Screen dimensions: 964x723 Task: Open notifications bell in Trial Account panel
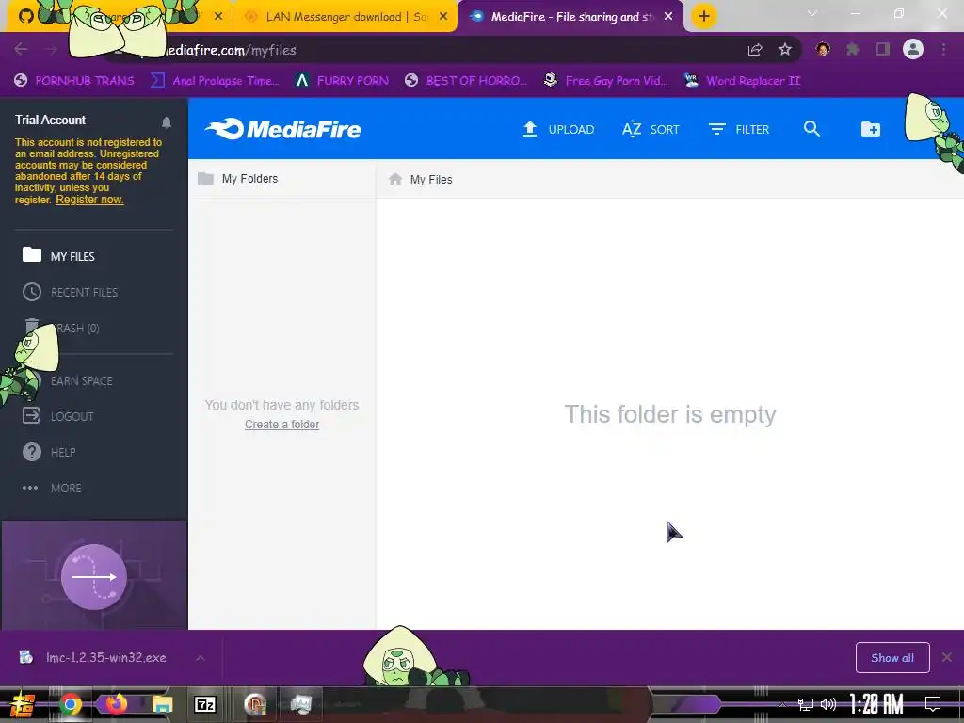click(x=166, y=122)
